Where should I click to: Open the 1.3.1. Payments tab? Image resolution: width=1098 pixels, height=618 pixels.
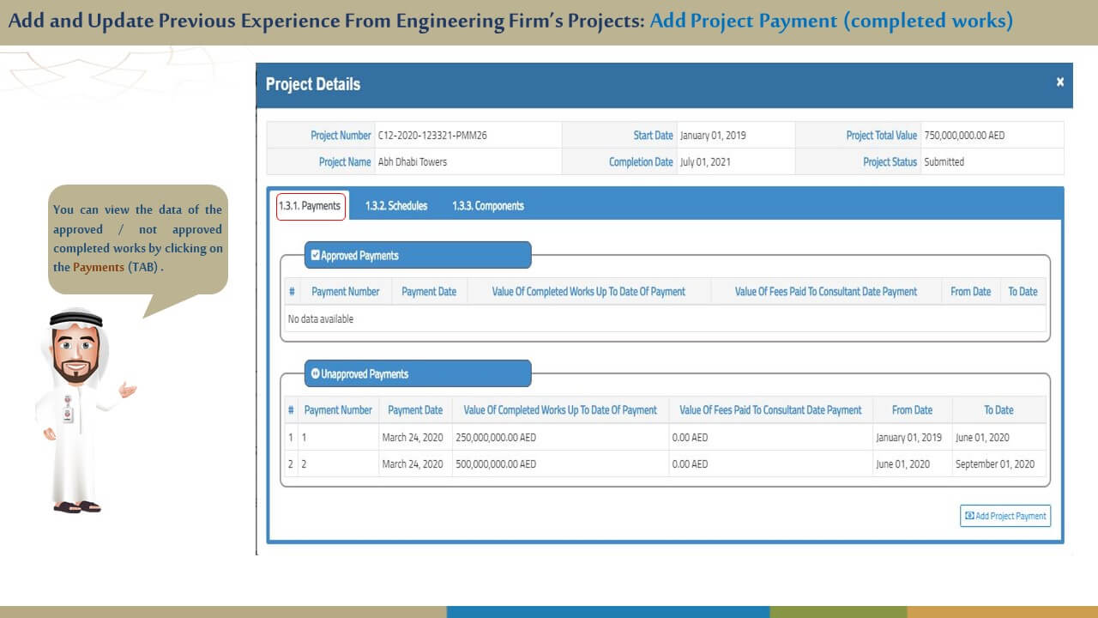[x=310, y=206]
